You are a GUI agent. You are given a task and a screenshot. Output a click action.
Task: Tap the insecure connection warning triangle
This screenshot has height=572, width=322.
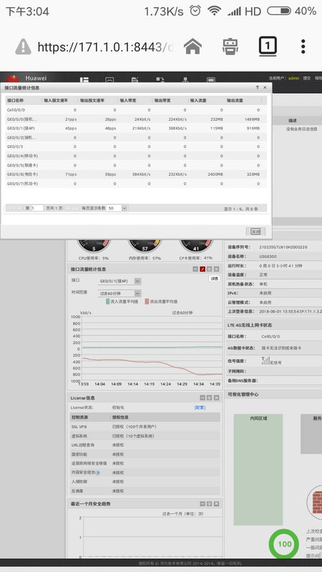23,46
